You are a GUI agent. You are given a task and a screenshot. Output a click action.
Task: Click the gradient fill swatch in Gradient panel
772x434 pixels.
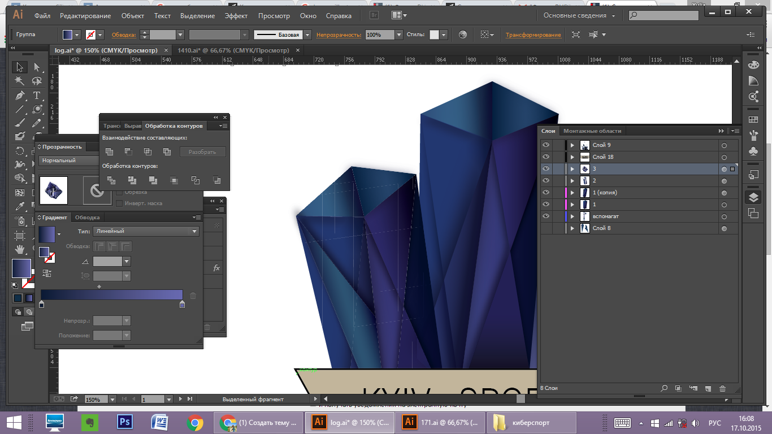point(47,235)
